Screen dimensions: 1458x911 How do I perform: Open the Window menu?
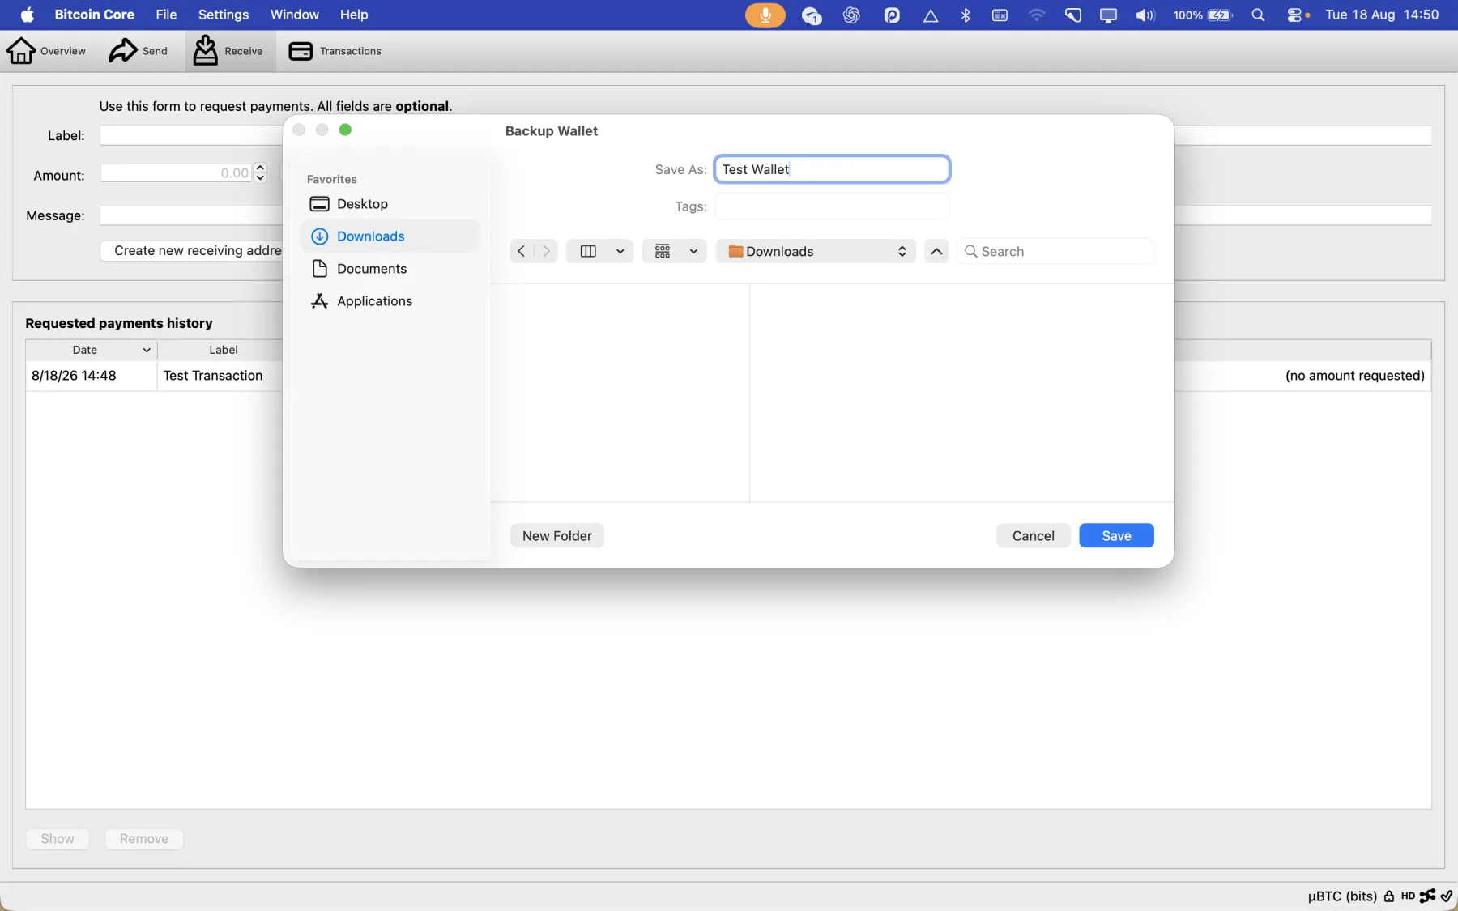(294, 15)
